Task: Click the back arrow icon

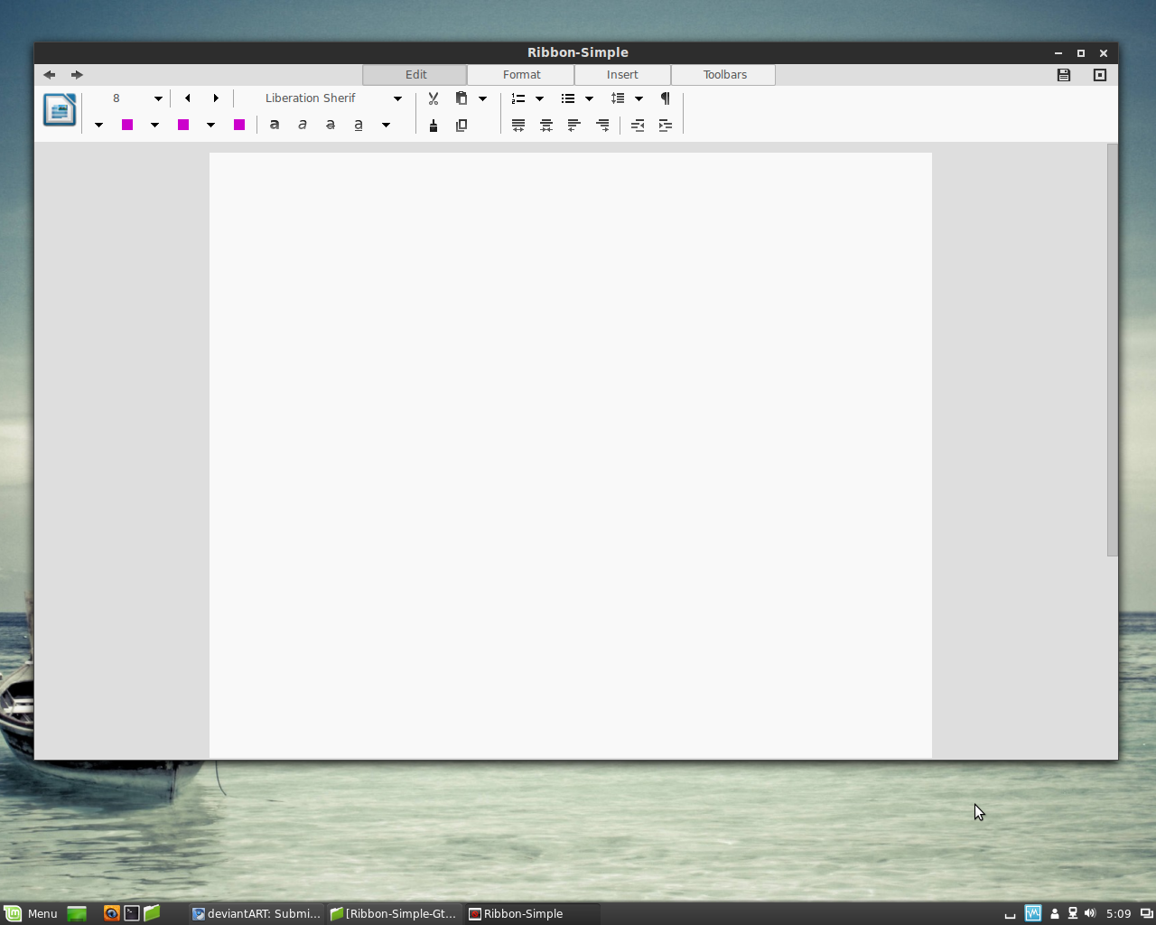Action: click(50, 75)
